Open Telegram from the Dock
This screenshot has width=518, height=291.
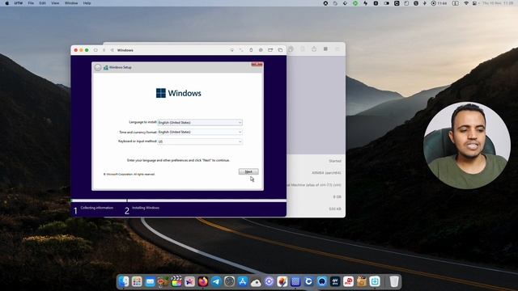click(216, 281)
